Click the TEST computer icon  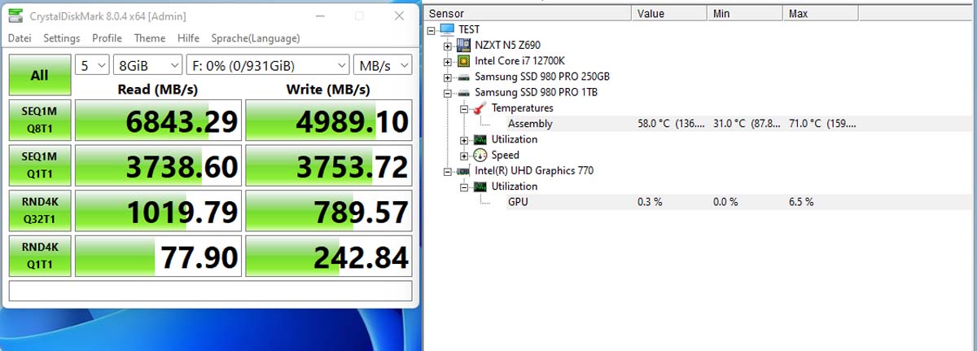[x=447, y=29]
